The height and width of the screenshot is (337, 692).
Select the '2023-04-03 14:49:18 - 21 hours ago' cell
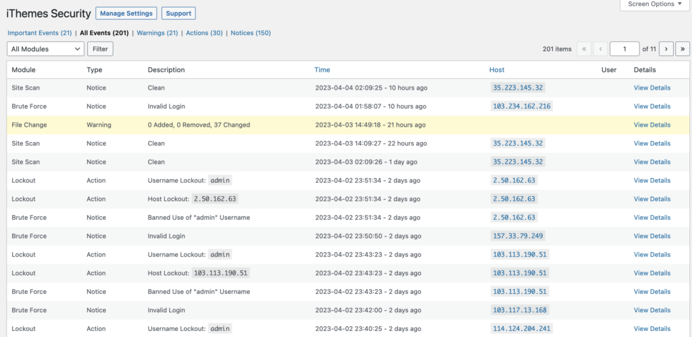[x=370, y=125]
